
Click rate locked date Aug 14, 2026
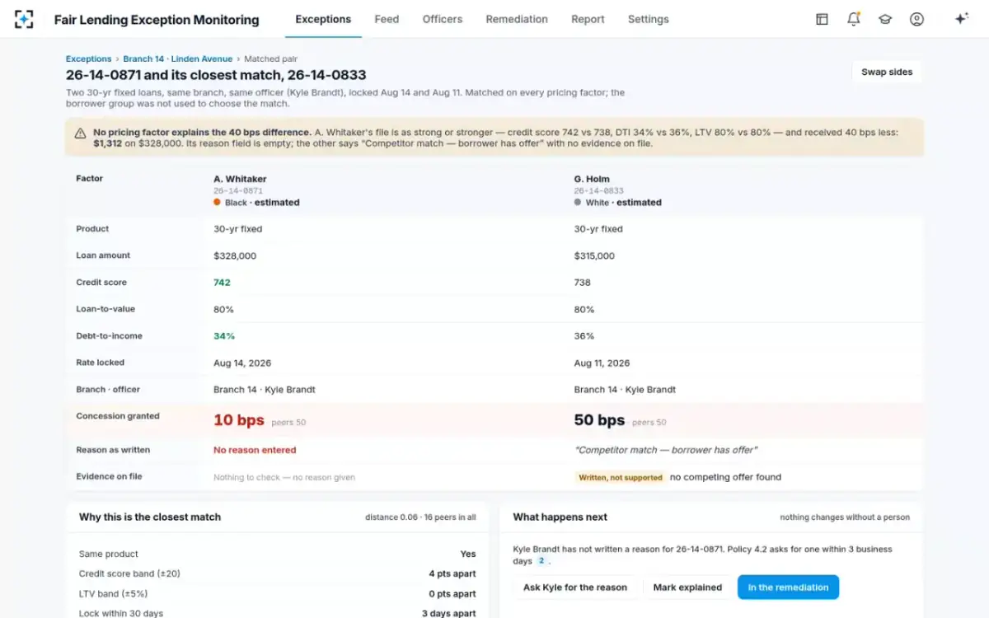[x=242, y=363]
